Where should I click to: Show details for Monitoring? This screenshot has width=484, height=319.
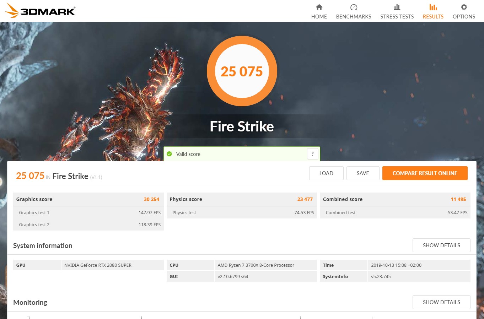tap(441, 302)
